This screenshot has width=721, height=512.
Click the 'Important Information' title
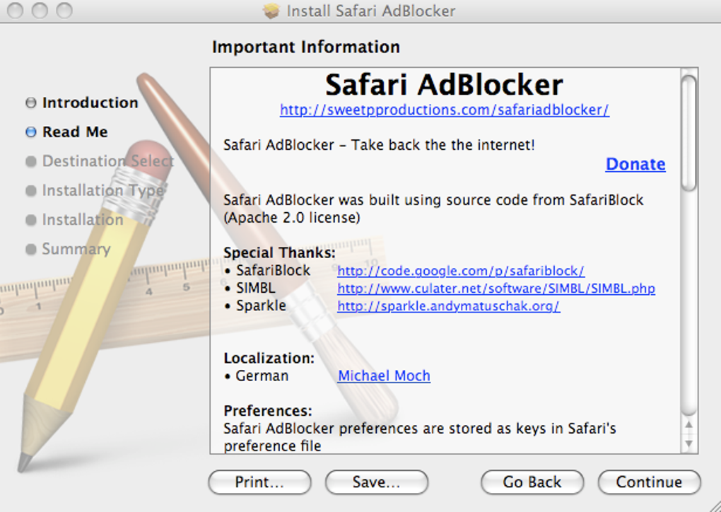306,47
